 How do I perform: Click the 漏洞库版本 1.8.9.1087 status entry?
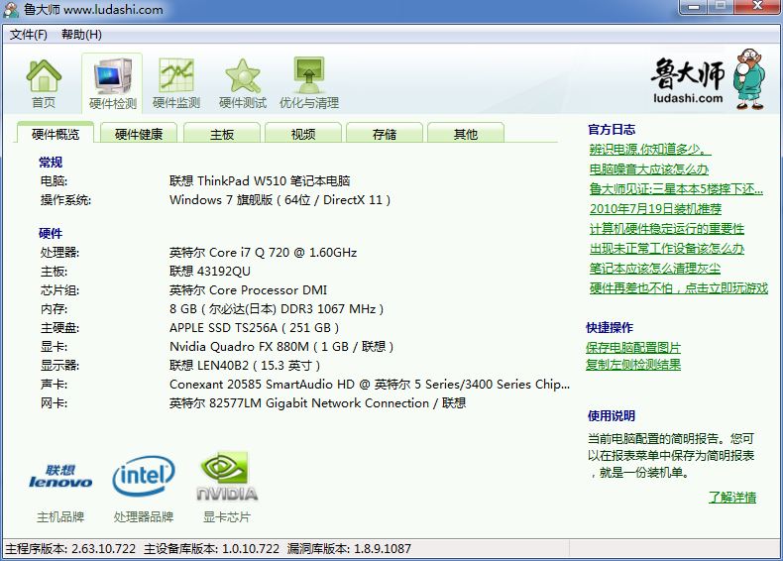[349, 549]
